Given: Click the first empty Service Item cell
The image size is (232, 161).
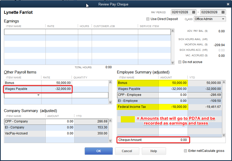Looking at the screenshot, I should tap(154, 32).
